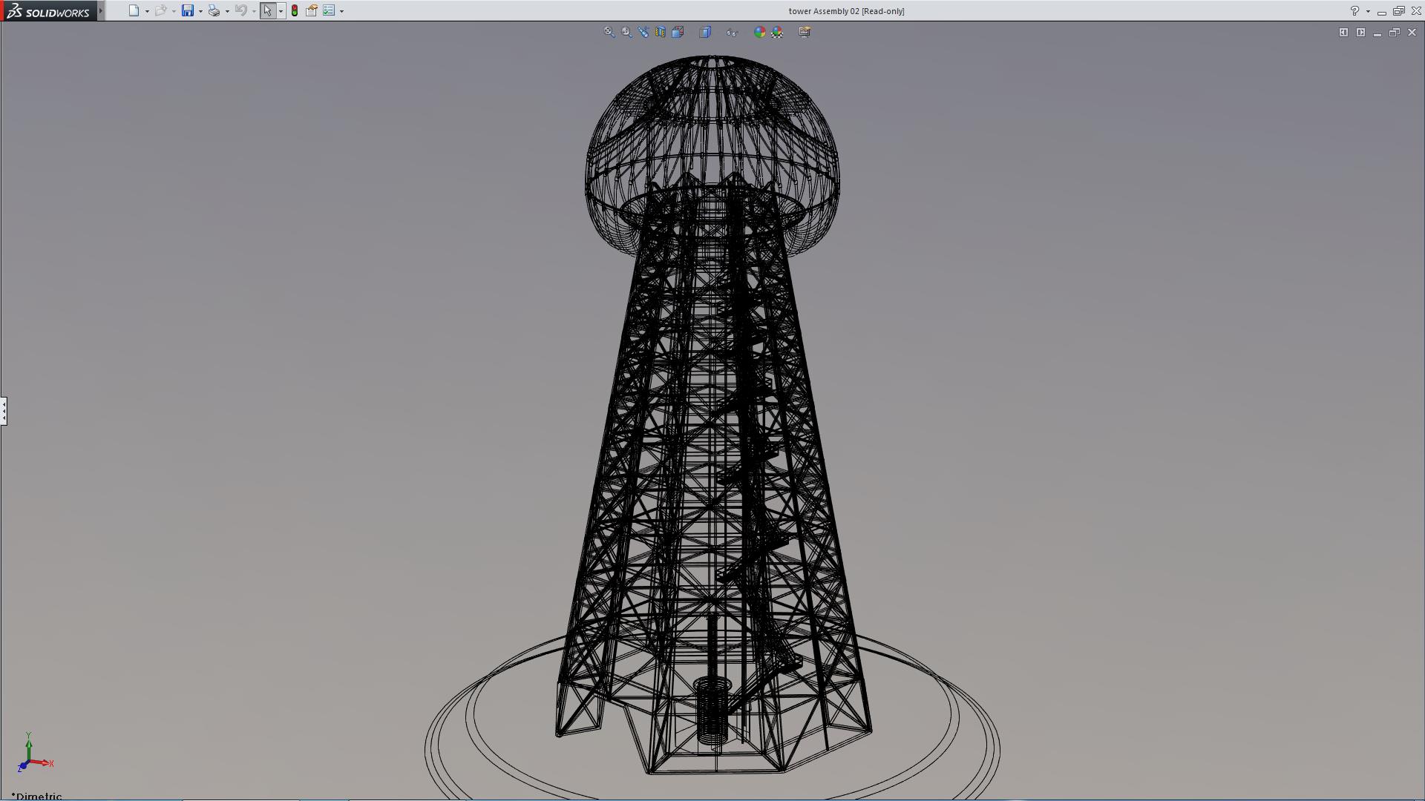The image size is (1425, 801).
Task: Click the Zoom to Fit icon
Action: click(x=609, y=32)
